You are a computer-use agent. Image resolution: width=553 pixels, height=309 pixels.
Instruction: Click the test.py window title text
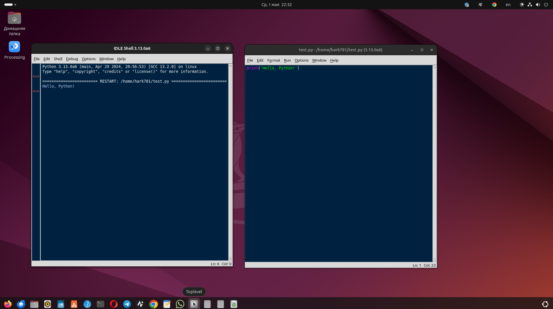[341, 50]
